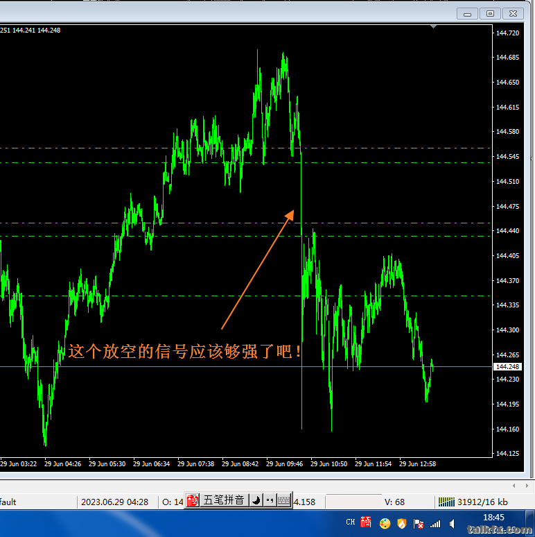Click the chart shift triangle marker

tap(433, 26)
